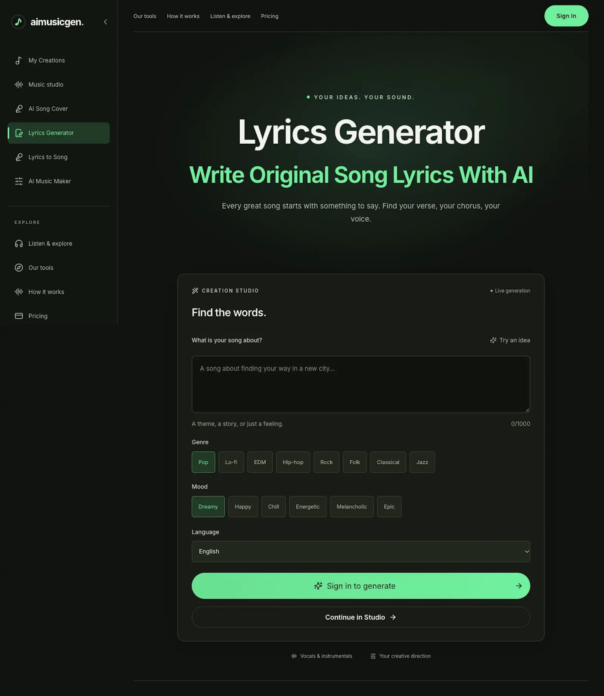Click the Your creative direction sliders icon
This screenshot has height=696, width=604.
pos(373,656)
